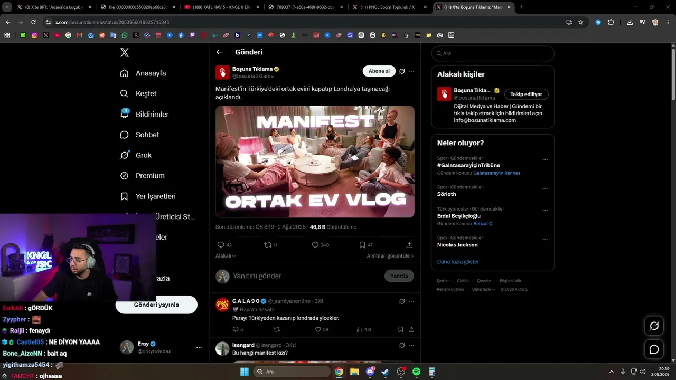Screen dimensions: 676x380
Task: Open the Anasayfa menu item
Action: (x=143, y=73)
